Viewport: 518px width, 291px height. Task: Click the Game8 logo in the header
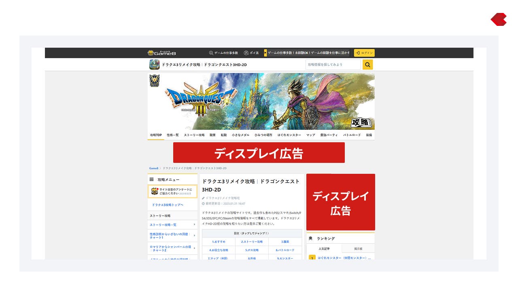coord(162,53)
